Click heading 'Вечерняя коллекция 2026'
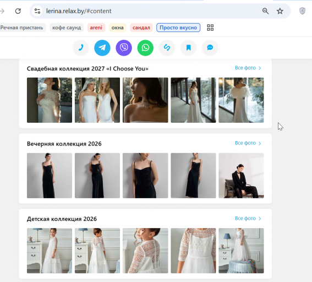Screen dimensions: 312x282 (64, 144)
